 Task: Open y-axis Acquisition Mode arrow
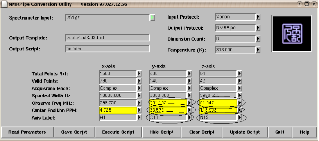click(x=189, y=88)
